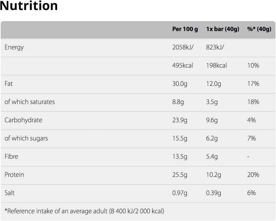Select the 'Per 100 g' column header
Viewport: 276px width, 221px height.
click(x=185, y=29)
